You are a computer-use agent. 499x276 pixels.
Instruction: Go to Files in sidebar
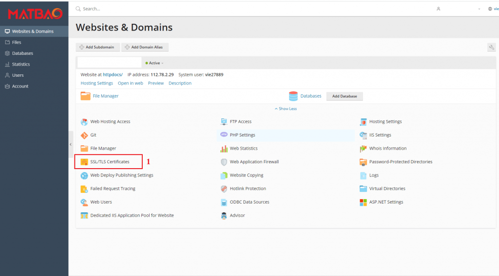(17, 42)
